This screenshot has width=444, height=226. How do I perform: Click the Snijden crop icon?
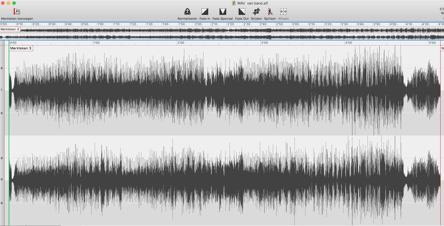(256, 12)
